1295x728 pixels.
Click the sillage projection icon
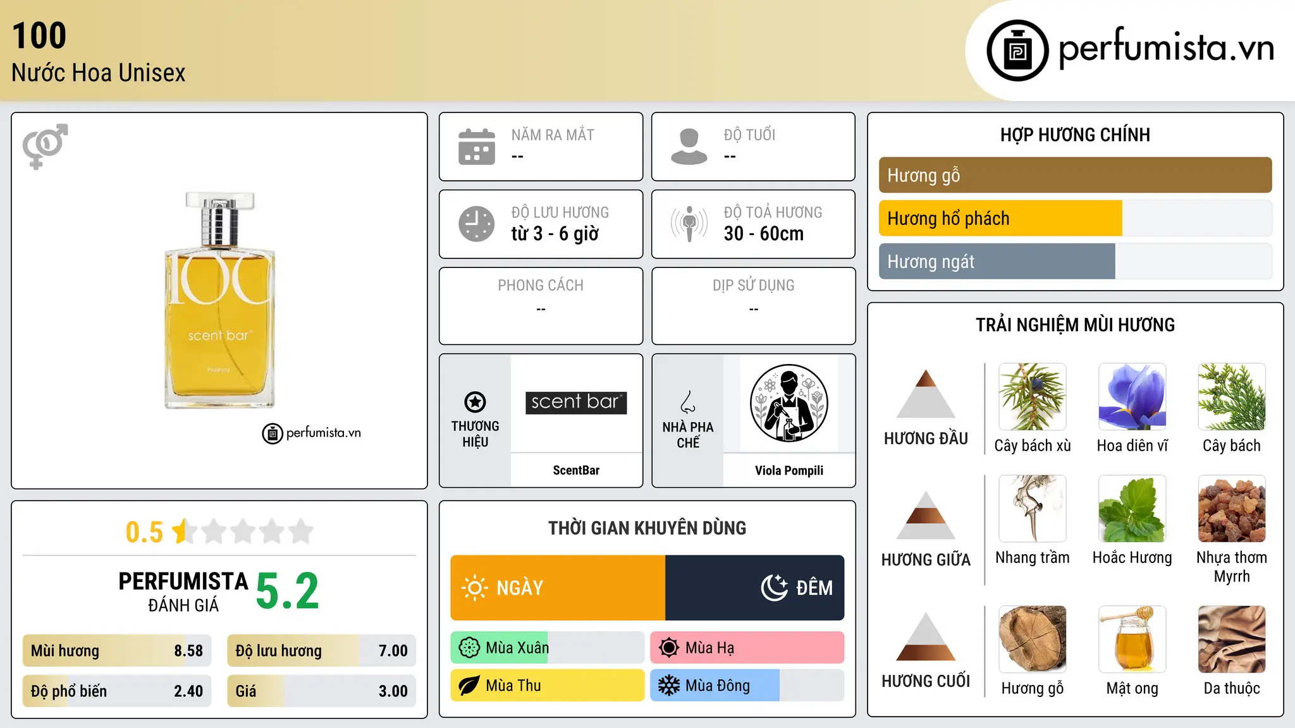[x=689, y=224]
